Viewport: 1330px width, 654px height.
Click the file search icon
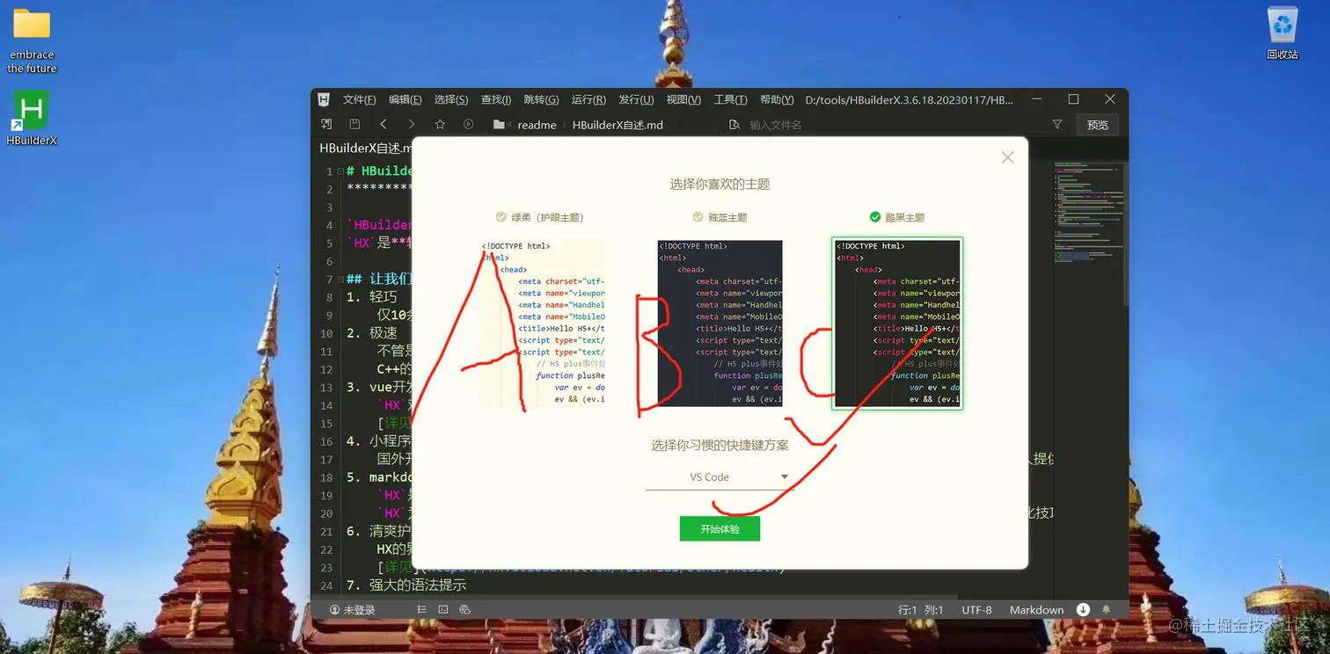(735, 125)
